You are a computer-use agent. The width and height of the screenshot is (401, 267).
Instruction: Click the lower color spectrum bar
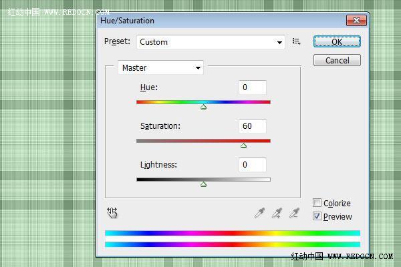coord(233,245)
